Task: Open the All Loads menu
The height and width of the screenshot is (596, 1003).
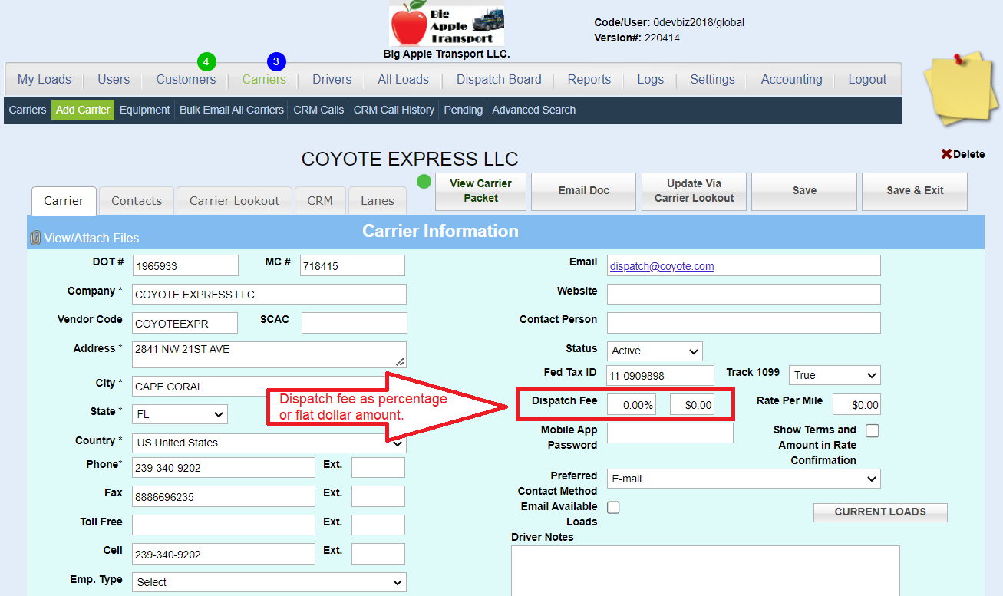Action: (x=404, y=79)
